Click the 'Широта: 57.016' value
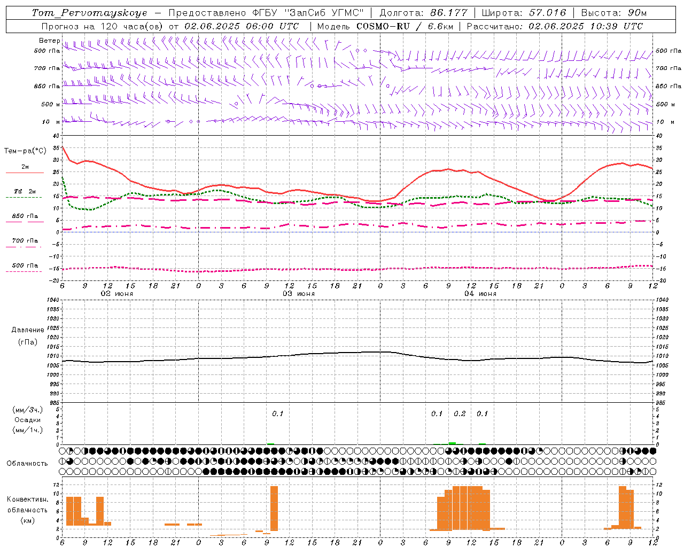This screenshot has width=684, height=547. [524, 13]
